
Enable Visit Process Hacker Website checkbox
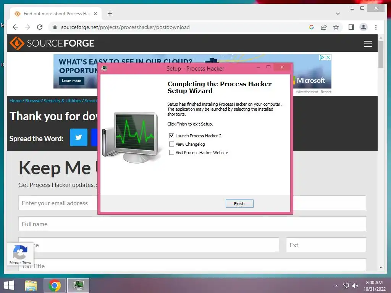[171, 153]
